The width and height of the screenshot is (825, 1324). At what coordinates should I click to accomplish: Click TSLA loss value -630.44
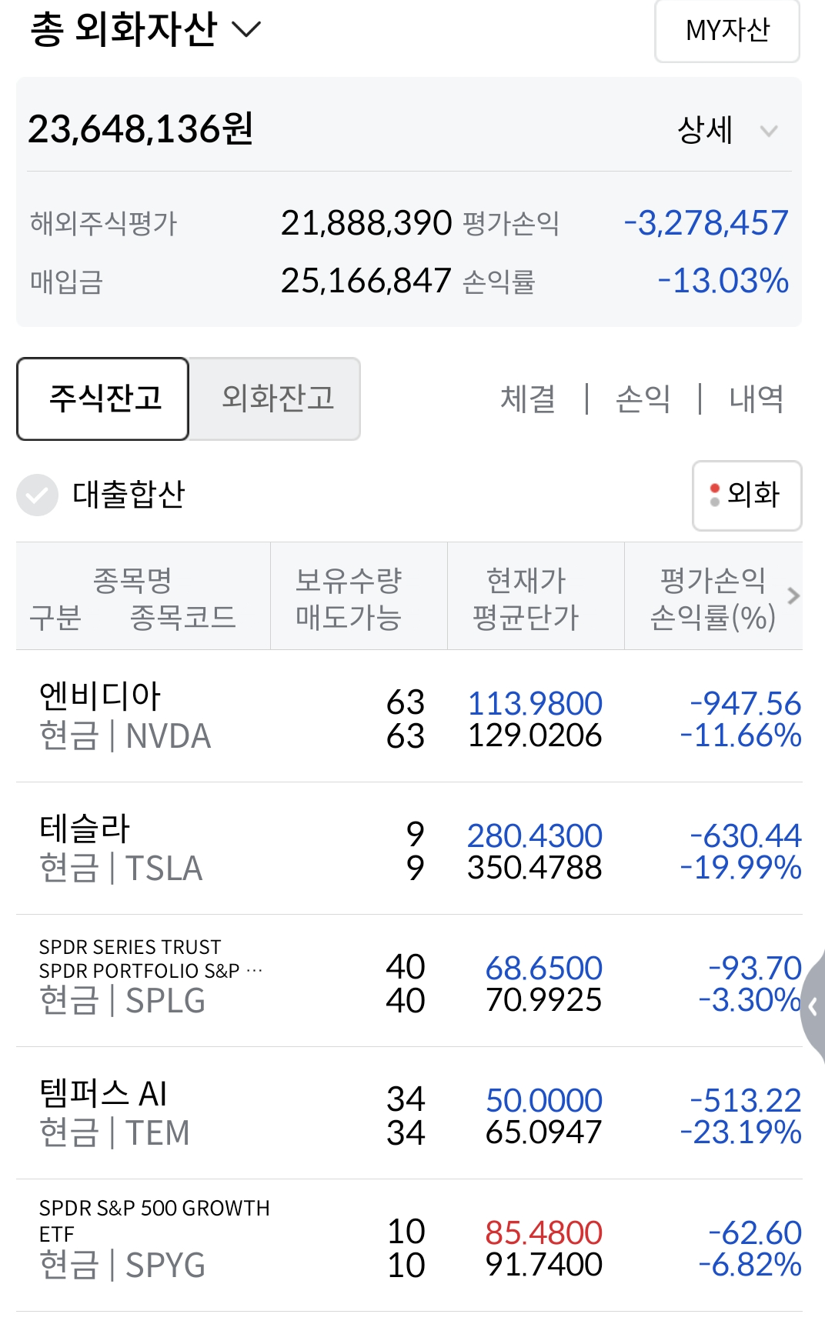pos(746,835)
